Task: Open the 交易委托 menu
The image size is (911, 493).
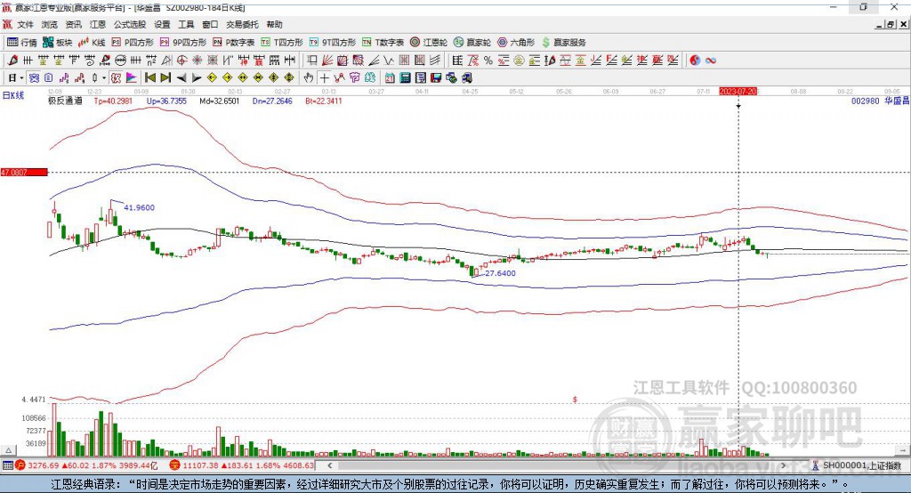Action: (x=242, y=24)
